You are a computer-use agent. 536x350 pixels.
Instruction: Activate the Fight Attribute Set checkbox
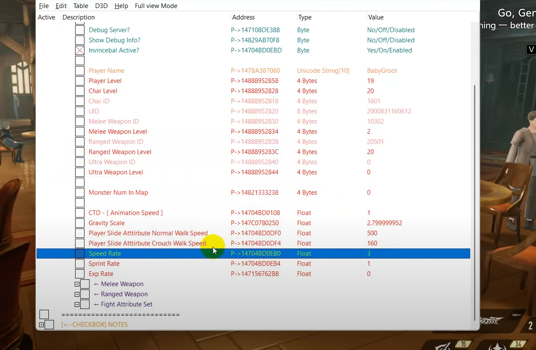[85, 304]
